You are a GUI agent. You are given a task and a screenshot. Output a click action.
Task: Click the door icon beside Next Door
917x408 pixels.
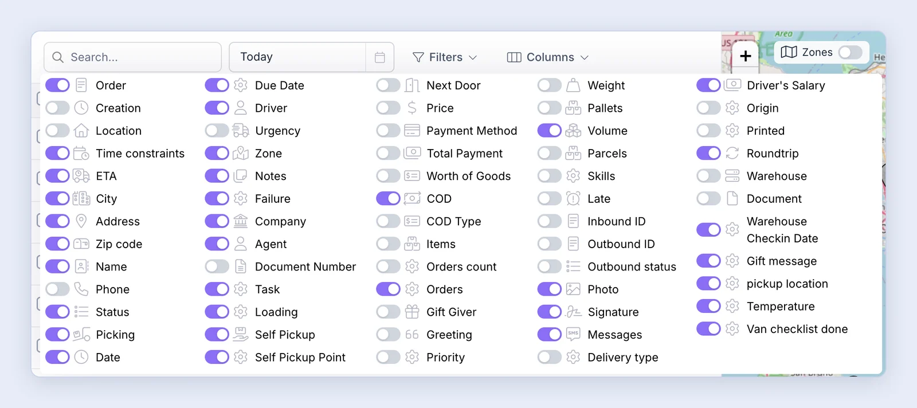(412, 85)
